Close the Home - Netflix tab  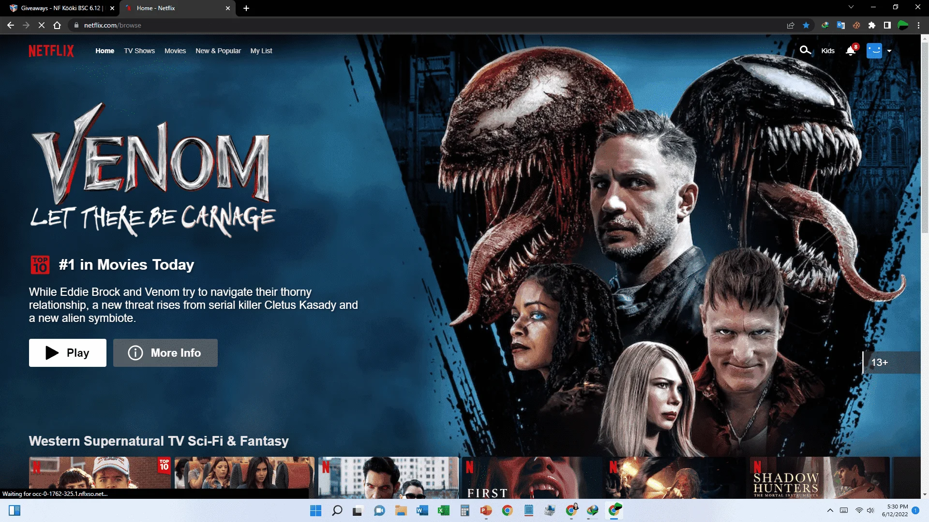(228, 8)
